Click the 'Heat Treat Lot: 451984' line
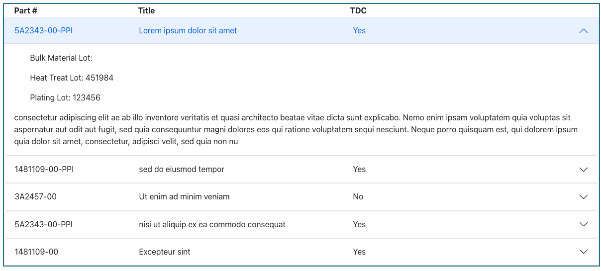 72,78
